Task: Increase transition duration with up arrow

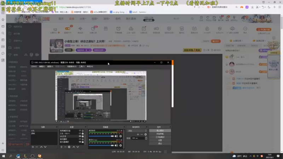Action: (x=146, y=137)
